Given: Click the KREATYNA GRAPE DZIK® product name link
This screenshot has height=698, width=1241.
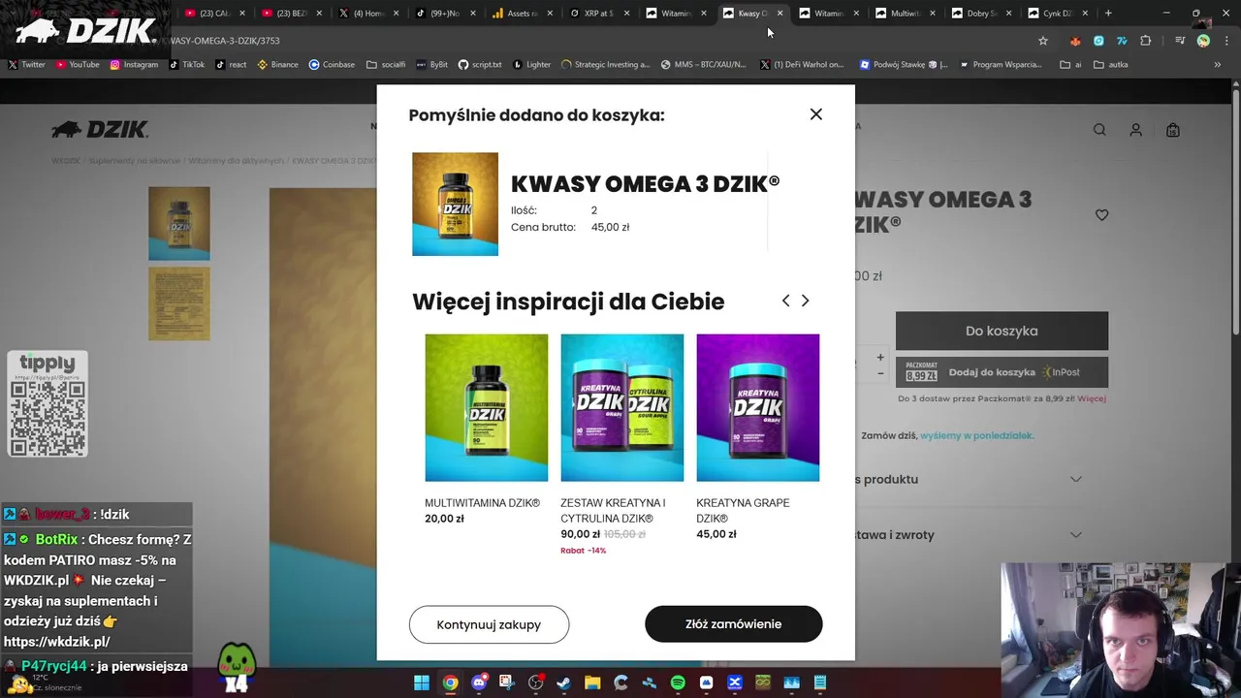Looking at the screenshot, I should point(743,511).
